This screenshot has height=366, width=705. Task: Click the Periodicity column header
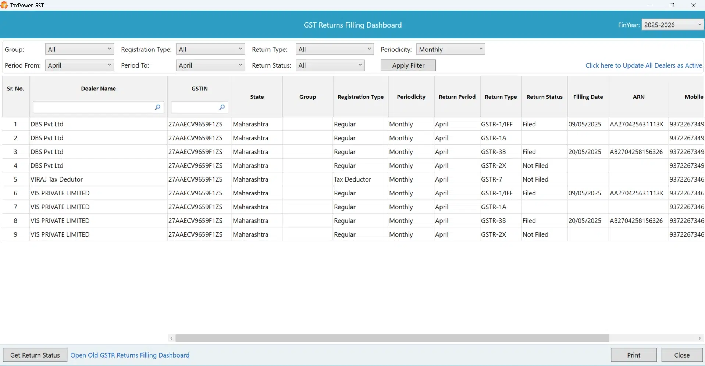[411, 97]
